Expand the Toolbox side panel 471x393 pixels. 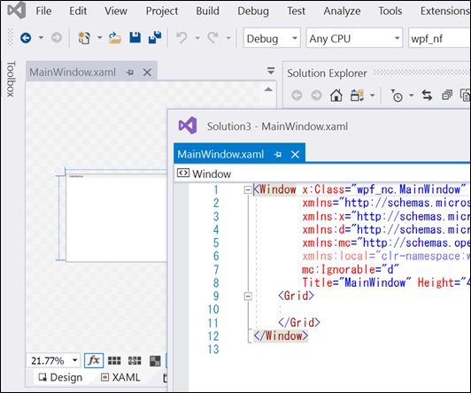coord(11,79)
